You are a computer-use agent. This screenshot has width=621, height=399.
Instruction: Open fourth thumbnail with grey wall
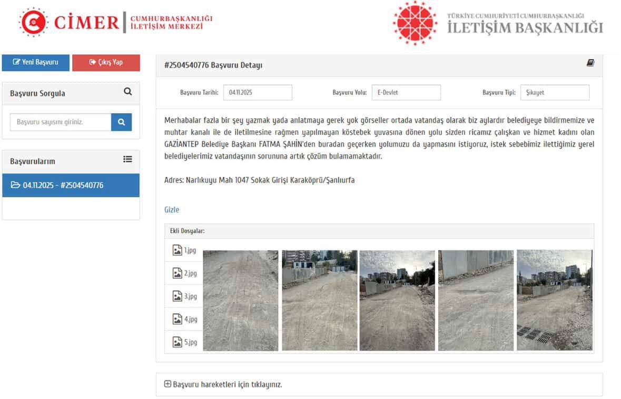pyautogui.click(x=476, y=301)
